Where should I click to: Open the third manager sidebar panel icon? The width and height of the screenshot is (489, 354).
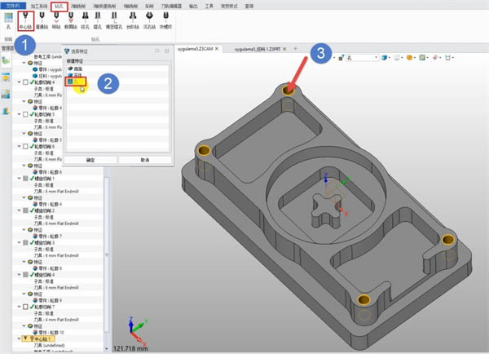[x=6, y=94]
